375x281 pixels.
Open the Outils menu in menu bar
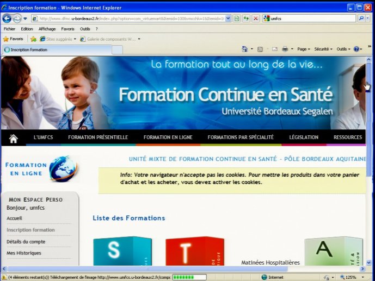[x=85, y=29]
